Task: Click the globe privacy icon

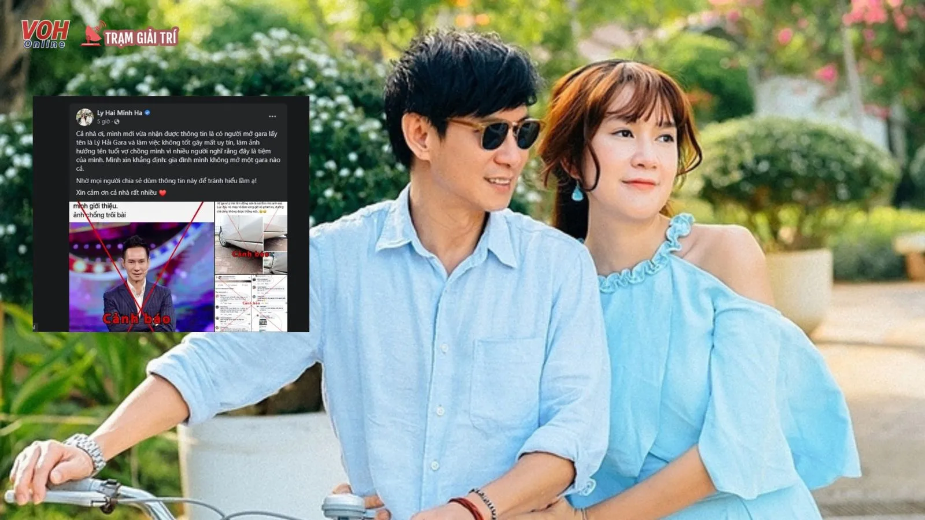Action: (117, 122)
